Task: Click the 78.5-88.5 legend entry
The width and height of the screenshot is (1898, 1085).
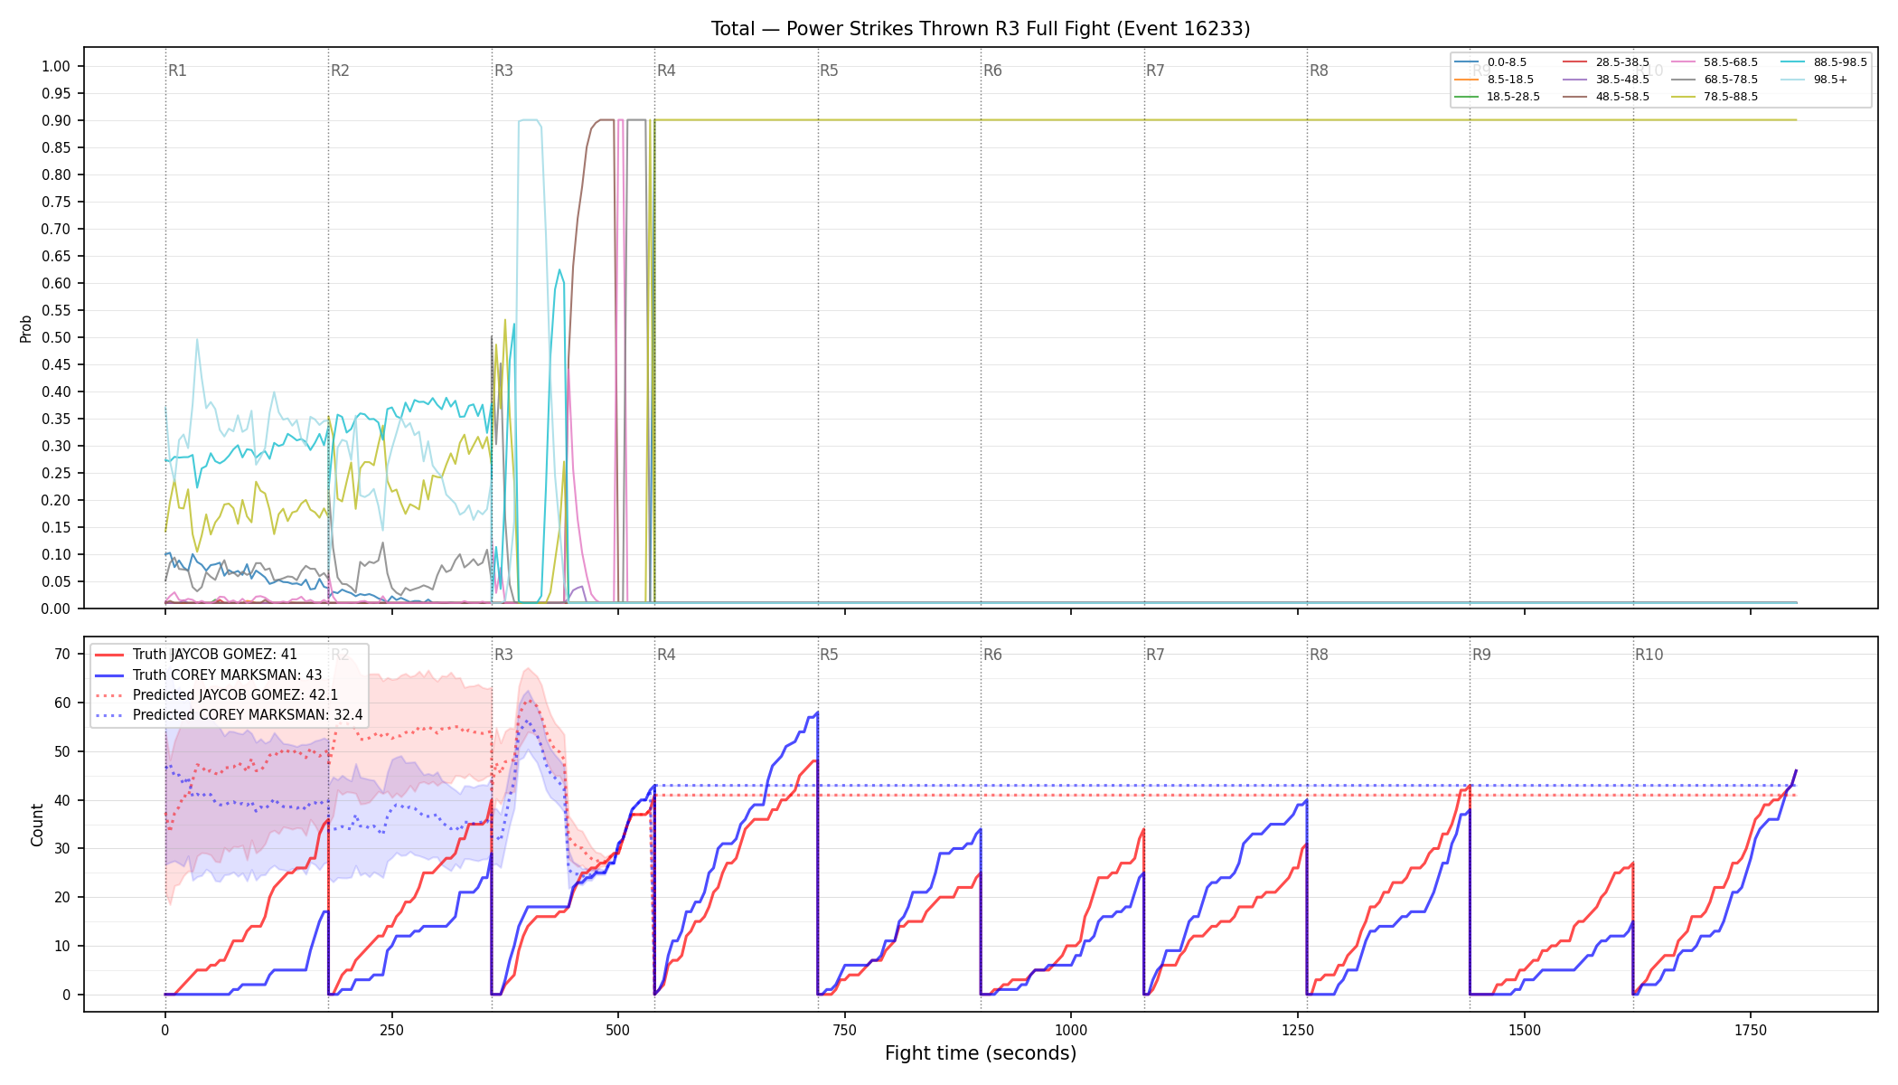Action: pos(1715,97)
